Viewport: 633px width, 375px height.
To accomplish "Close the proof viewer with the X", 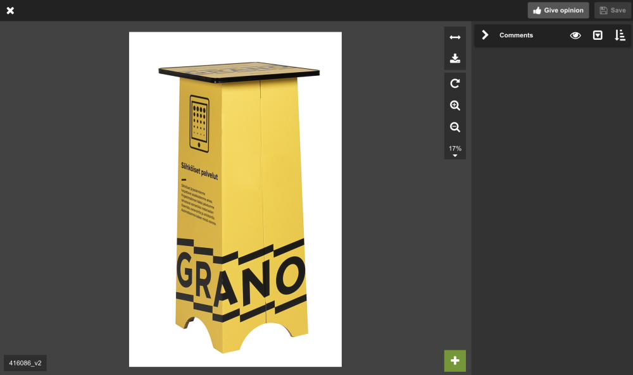I will click(x=11, y=11).
